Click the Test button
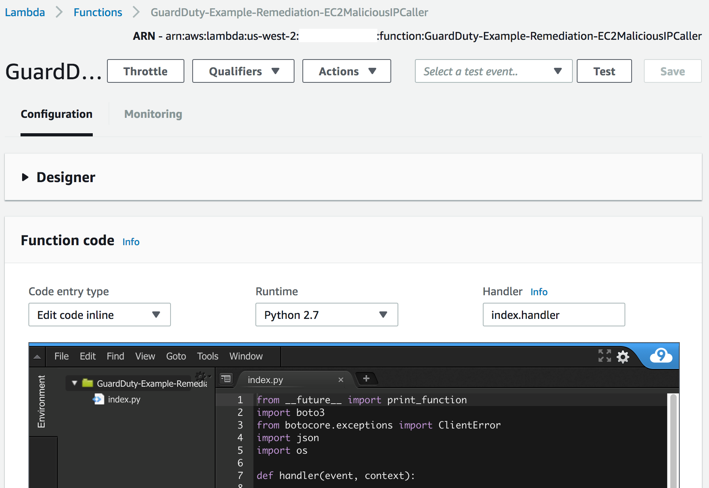709x488 pixels. (x=604, y=71)
